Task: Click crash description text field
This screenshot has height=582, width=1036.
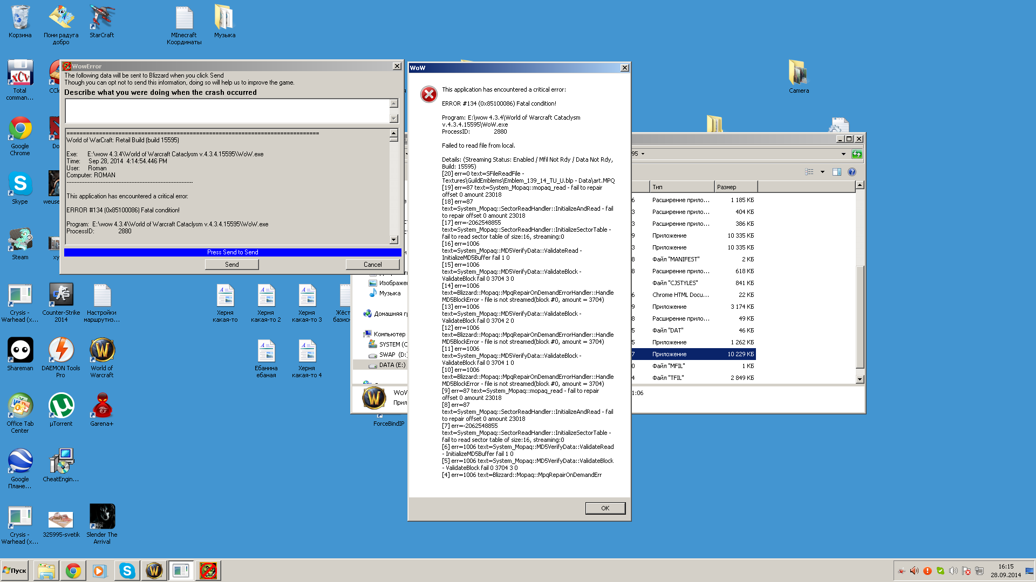Action: 227,111
